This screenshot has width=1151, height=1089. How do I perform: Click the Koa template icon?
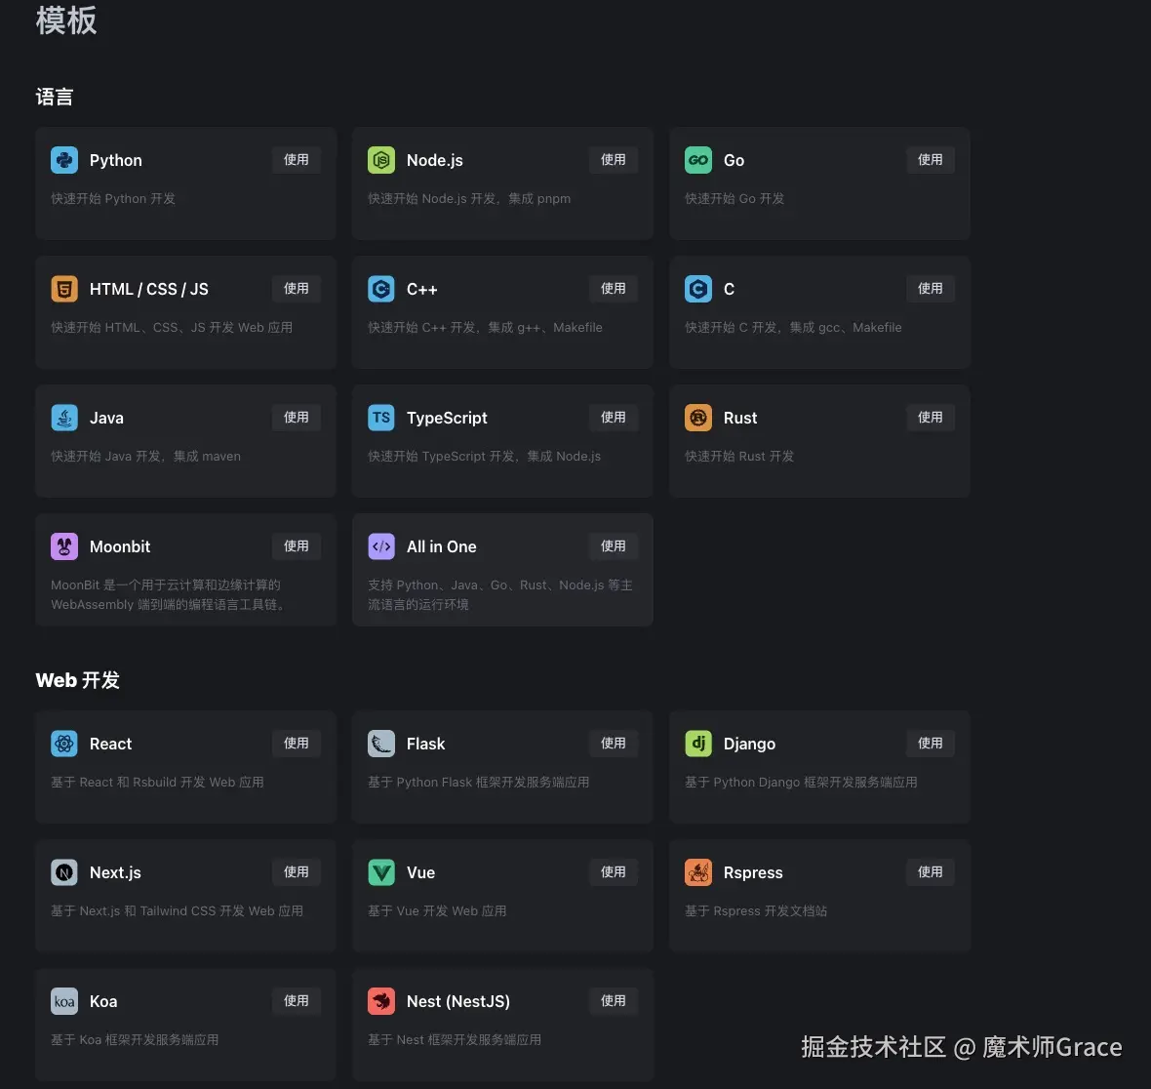tap(63, 1001)
